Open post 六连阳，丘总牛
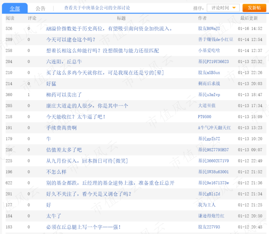The image size is (269, 234). pyautogui.click(x=64, y=62)
